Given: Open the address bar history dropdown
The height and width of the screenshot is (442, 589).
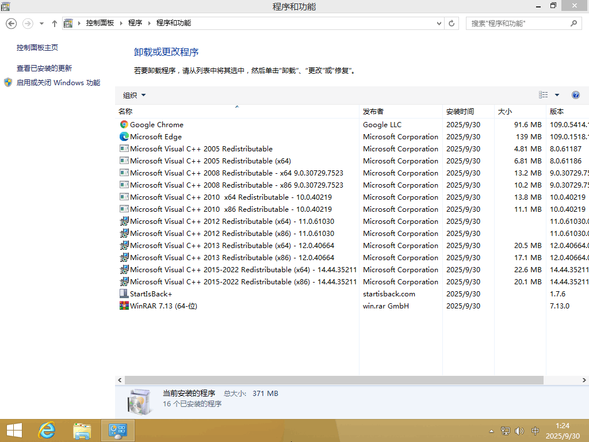Looking at the screenshot, I should 439,24.
